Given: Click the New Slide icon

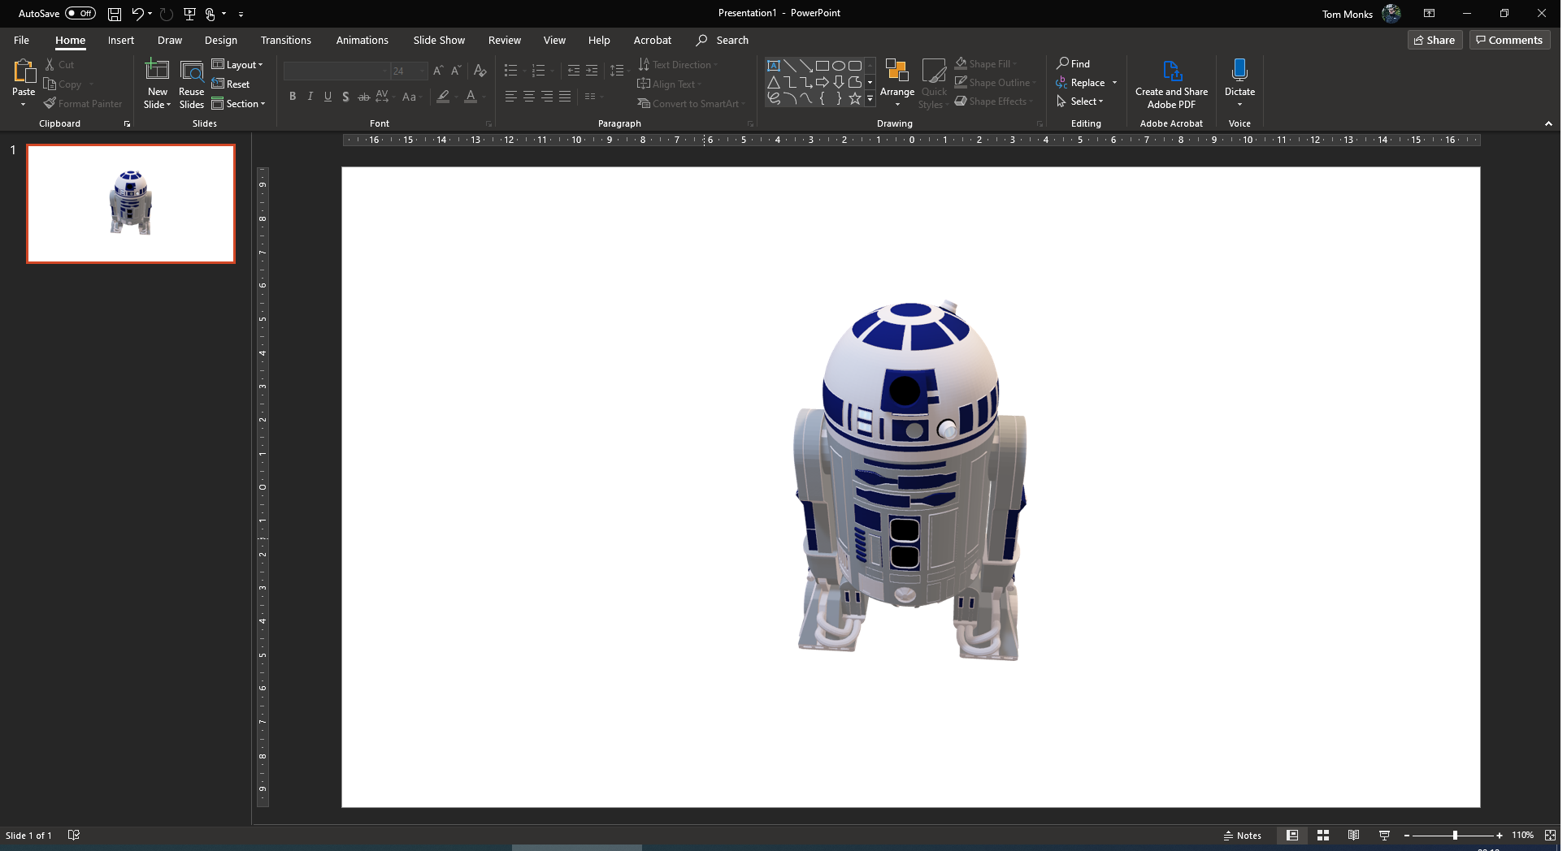Looking at the screenshot, I should [157, 70].
